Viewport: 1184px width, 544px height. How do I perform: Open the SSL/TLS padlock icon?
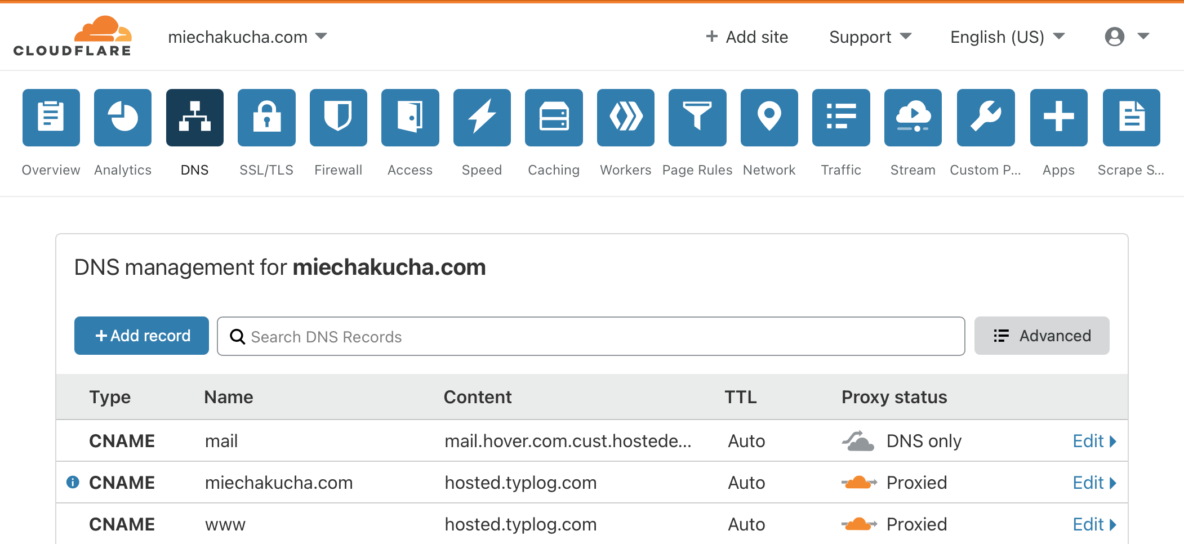(x=266, y=118)
